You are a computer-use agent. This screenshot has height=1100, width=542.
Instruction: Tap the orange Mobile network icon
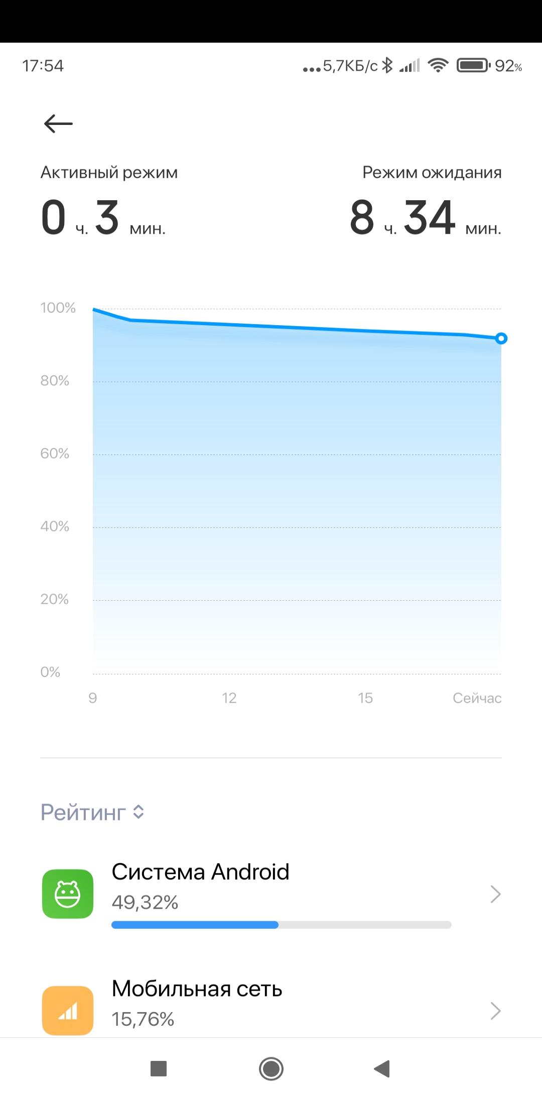click(x=68, y=1010)
